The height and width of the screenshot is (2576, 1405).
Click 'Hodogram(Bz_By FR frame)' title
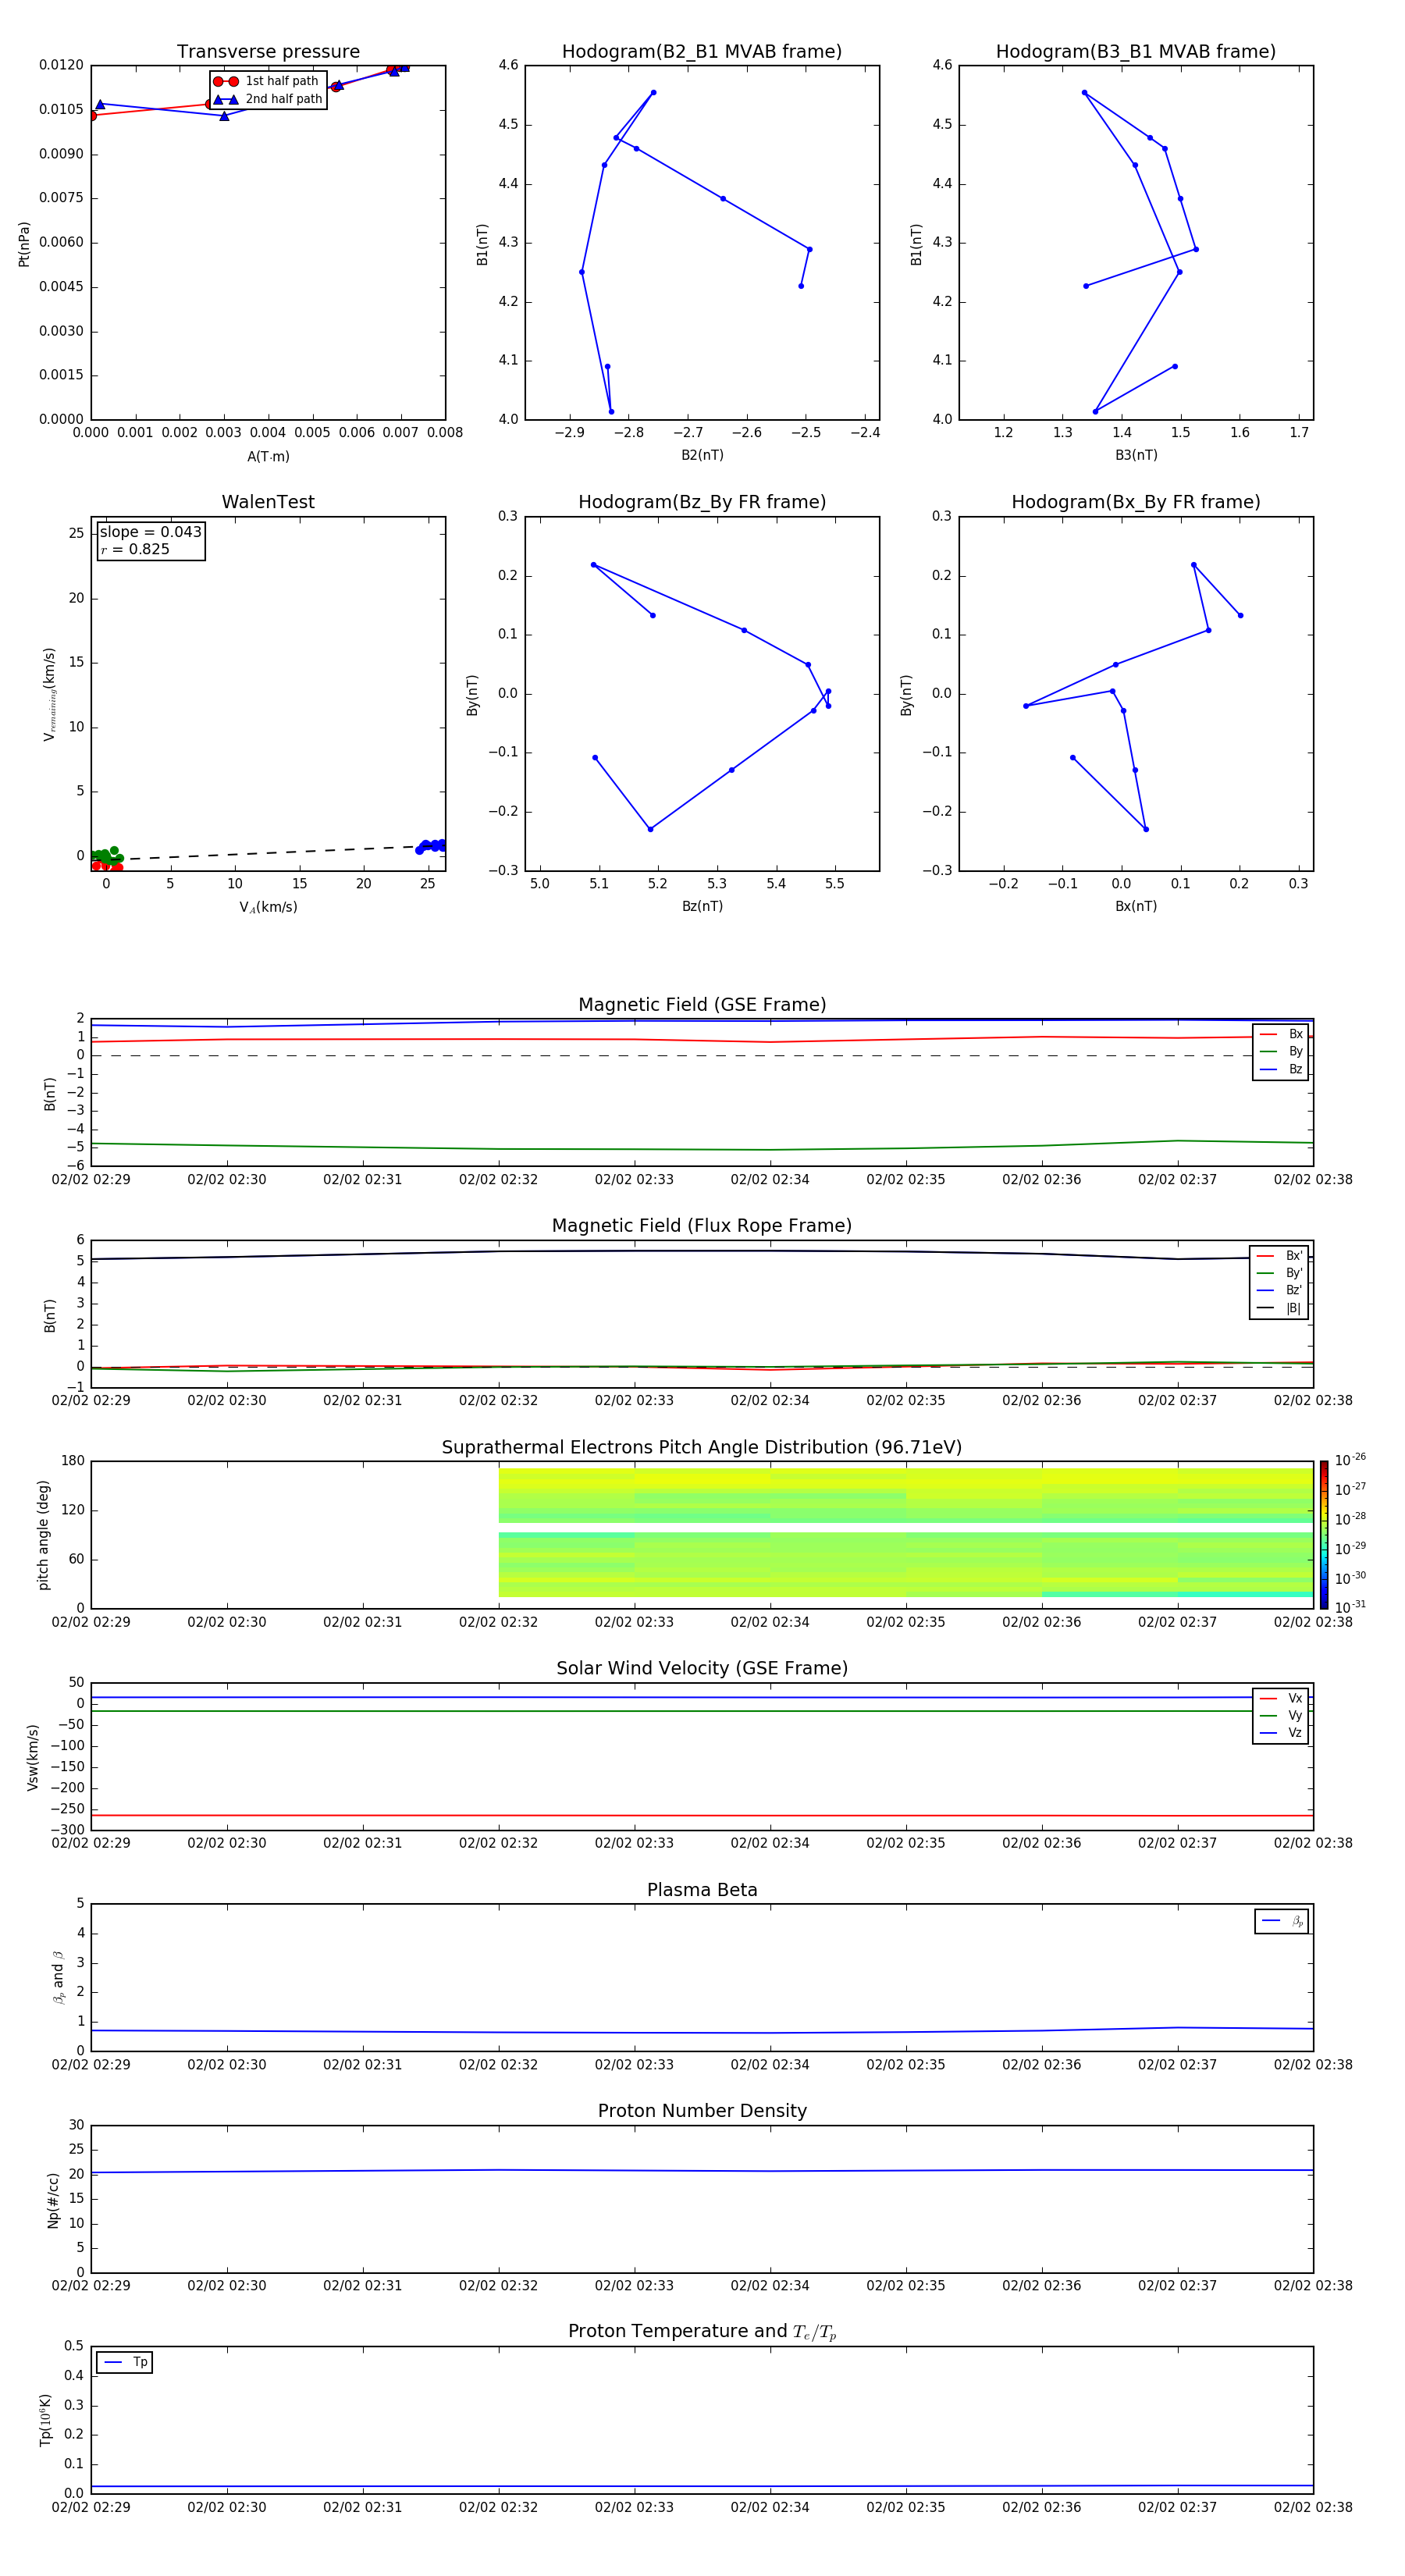point(702,502)
